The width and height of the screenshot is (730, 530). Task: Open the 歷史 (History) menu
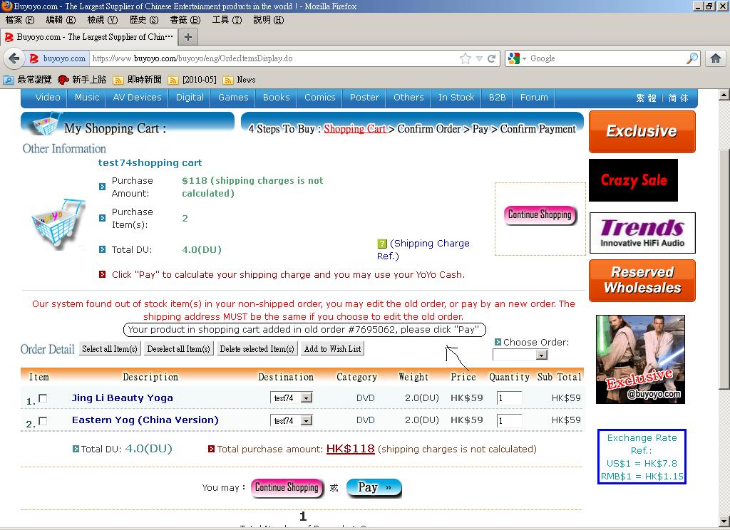(143, 20)
